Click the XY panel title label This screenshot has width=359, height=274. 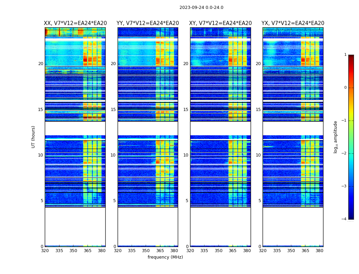221,23
